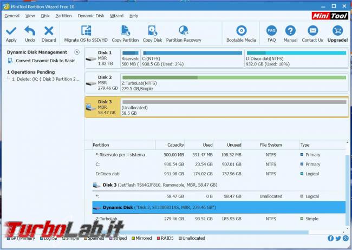Select the 58.47 GB unallocated row
Viewport: 352px width, 250px height.
(x=219, y=196)
